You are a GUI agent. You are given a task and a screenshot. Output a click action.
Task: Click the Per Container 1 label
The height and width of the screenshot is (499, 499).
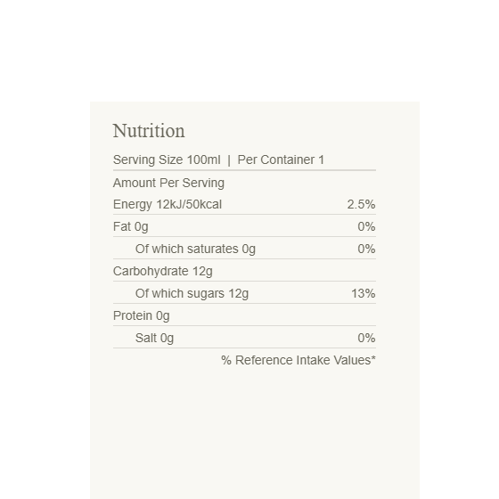(x=281, y=160)
